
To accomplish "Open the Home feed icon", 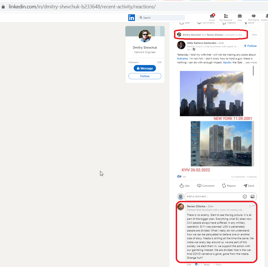I will [x=212, y=18].
